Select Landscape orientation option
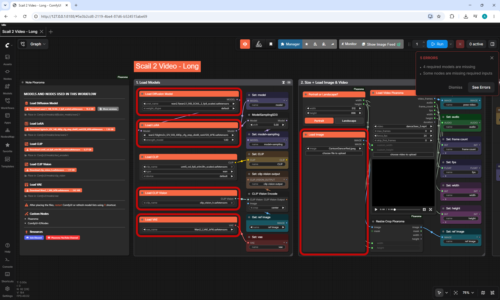 pos(349,121)
